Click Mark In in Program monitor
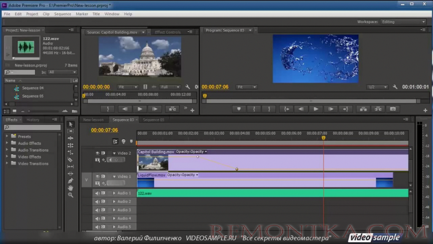433x244 pixels. (x=254, y=109)
